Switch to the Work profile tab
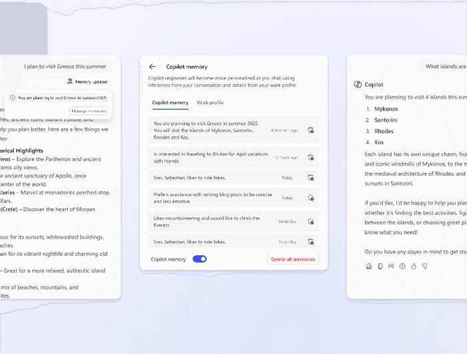This screenshot has height=354, width=467. click(210, 103)
